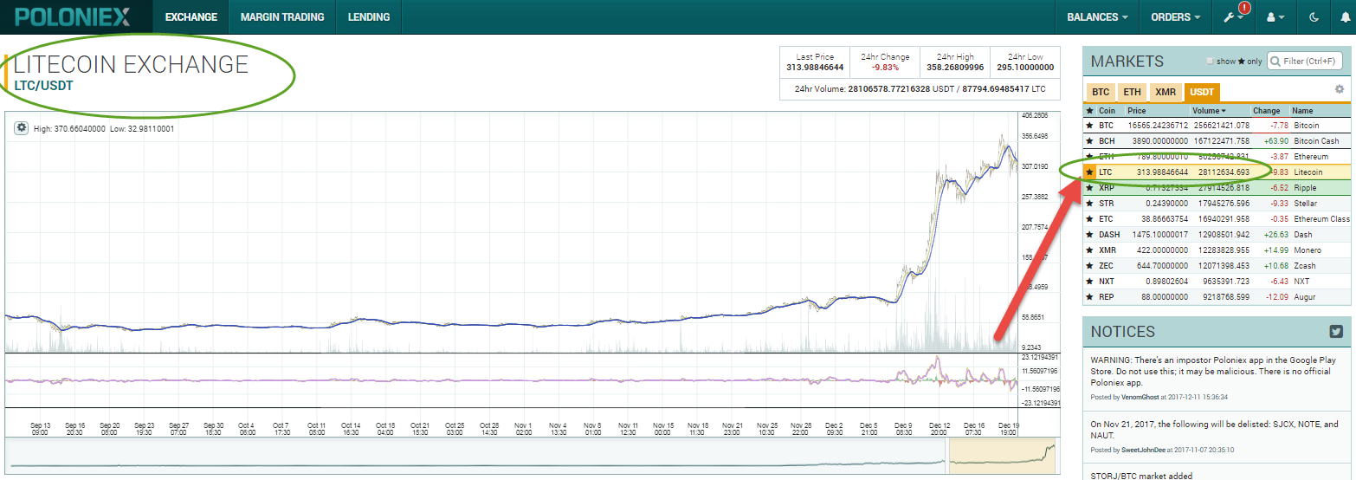Open the chart settings gear icon
The image size is (1356, 480).
tap(23, 128)
